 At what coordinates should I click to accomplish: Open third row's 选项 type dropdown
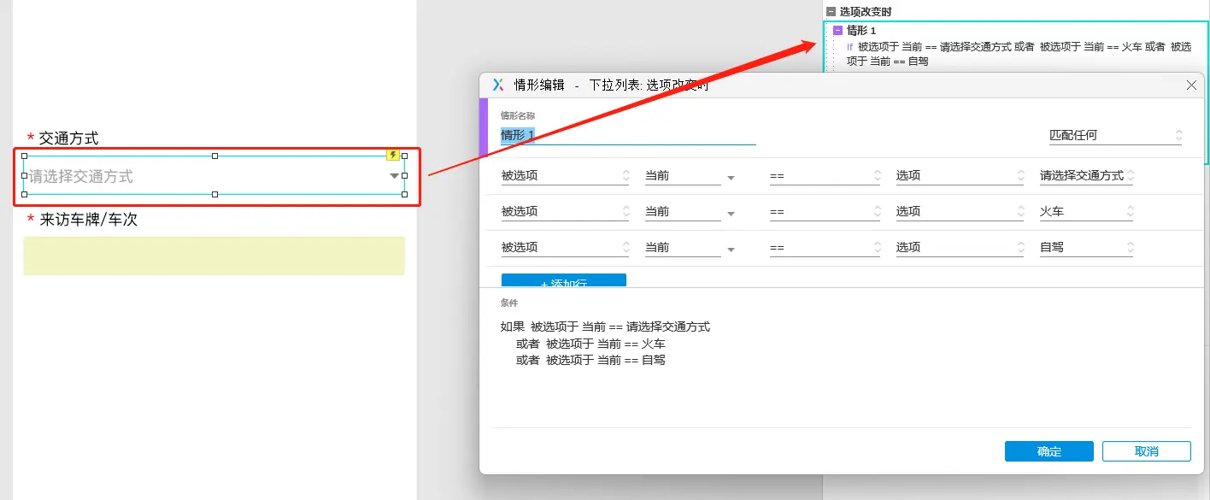coord(959,248)
